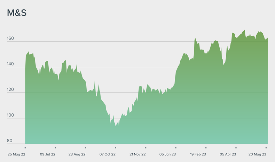This screenshot has height=162, width=275.
Task: Click the 21 Nov 22 date label
Action: coord(137,154)
